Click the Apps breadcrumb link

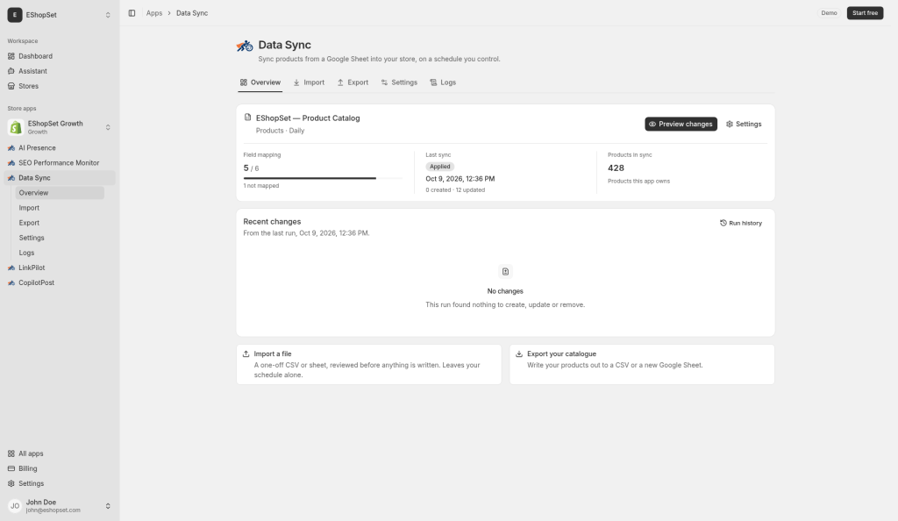point(154,13)
